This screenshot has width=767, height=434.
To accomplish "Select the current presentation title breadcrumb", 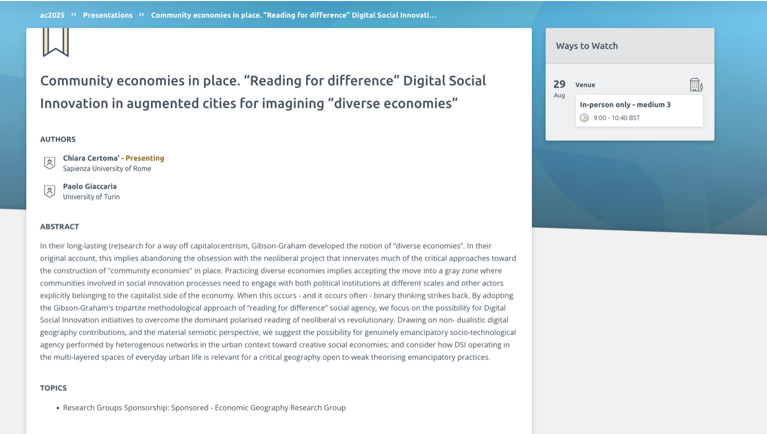I will pyautogui.click(x=293, y=15).
